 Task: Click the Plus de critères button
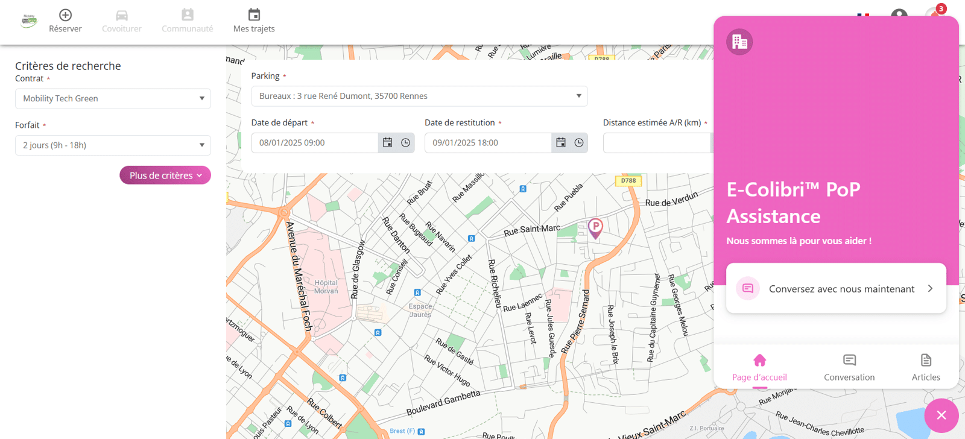pyautogui.click(x=165, y=175)
